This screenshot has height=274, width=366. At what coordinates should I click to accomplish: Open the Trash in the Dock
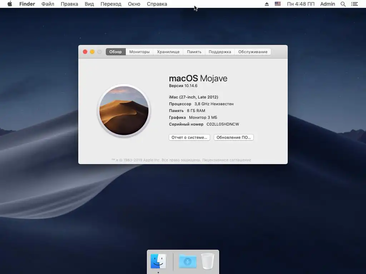pos(208,261)
